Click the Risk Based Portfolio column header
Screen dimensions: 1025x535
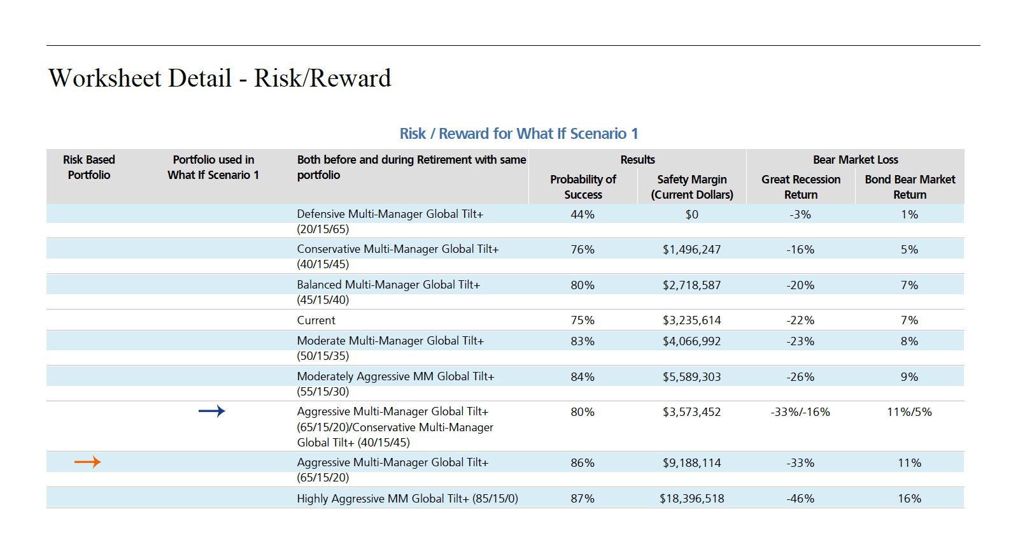tap(89, 167)
